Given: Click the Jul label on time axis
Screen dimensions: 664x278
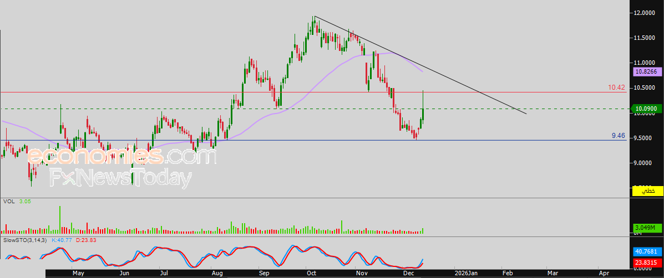Looking at the screenshot, I should 164,274.
